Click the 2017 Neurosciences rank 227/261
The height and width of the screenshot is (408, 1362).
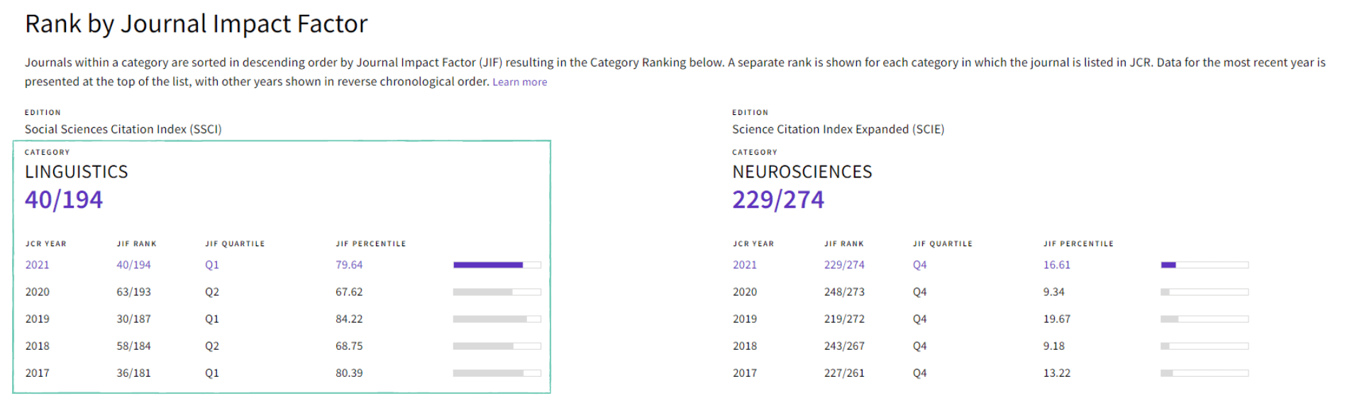point(844,373)
